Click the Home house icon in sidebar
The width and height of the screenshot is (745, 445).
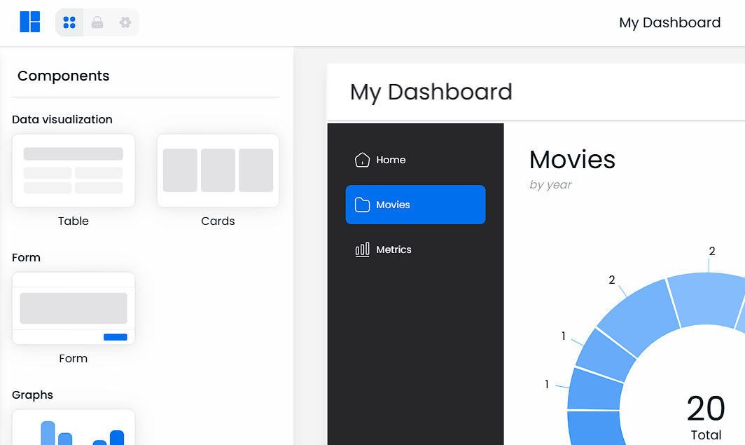362,160
